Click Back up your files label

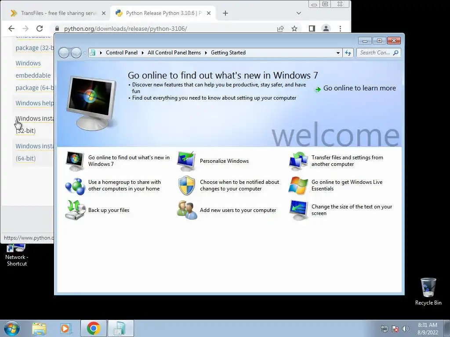click(109, 210)
